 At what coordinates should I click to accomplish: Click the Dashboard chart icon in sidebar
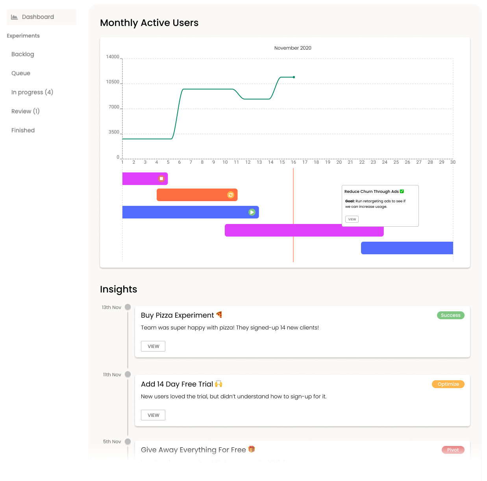pyautogui.click(x=15, y=17)
